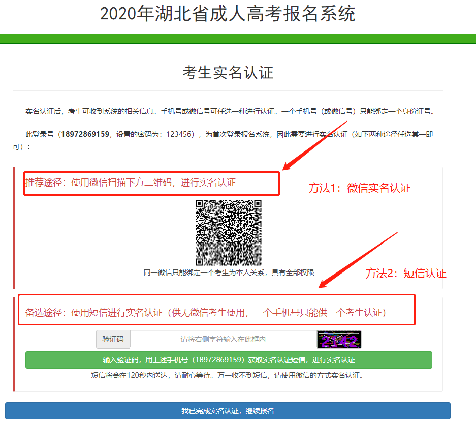Screen dimensions: 476x425
Task: Click blue 我已完成实名认证，继续报名 button
Action: click(x=228, y=411)
